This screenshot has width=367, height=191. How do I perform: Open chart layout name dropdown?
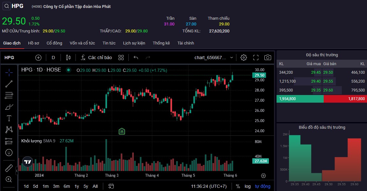point(214,58)
